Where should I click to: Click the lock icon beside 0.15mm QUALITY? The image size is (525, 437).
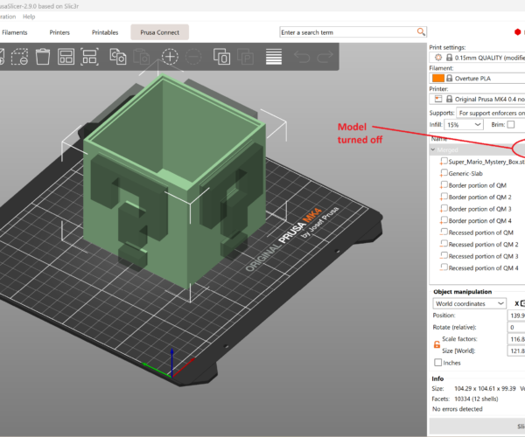coord(450,58)
